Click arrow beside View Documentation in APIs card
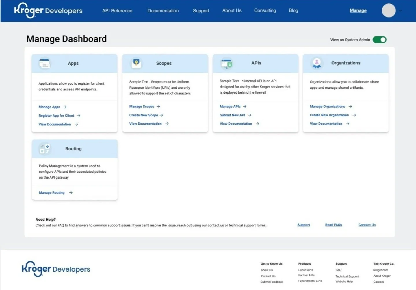416x290 pixels. point(257,124)
